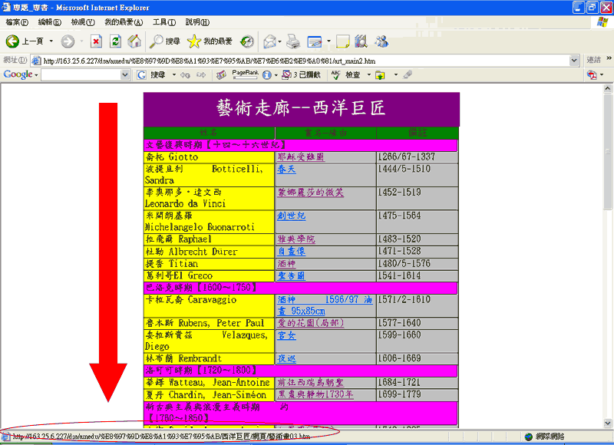Expand the Google search box dropdown

[127, 74]
